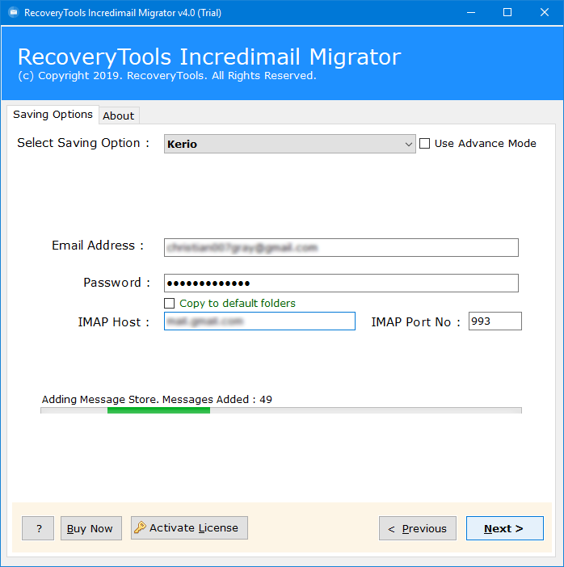Click the message store progress bar
This screenshot has width=564, height=567.
[x=281, y=410]
